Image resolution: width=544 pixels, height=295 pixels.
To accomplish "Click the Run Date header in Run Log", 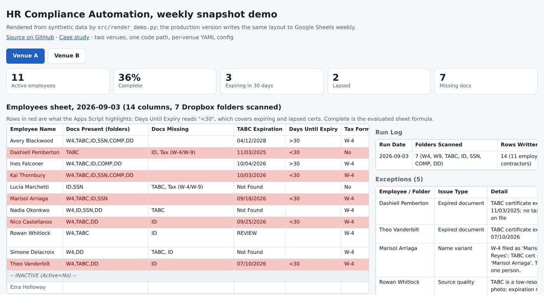I will pyautogui.click(x=394, y=145).
